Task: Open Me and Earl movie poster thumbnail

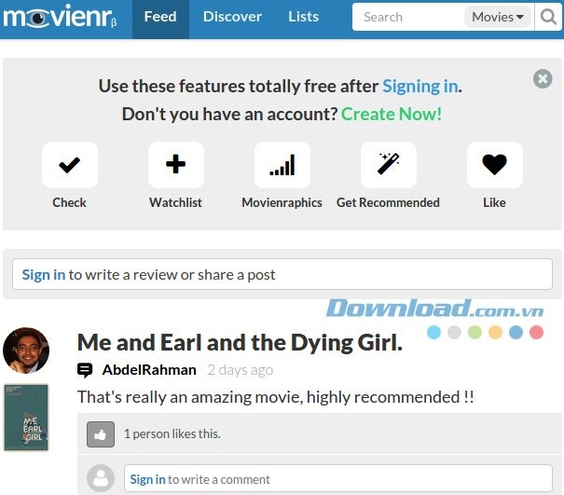Action: [x=26, y=418]
